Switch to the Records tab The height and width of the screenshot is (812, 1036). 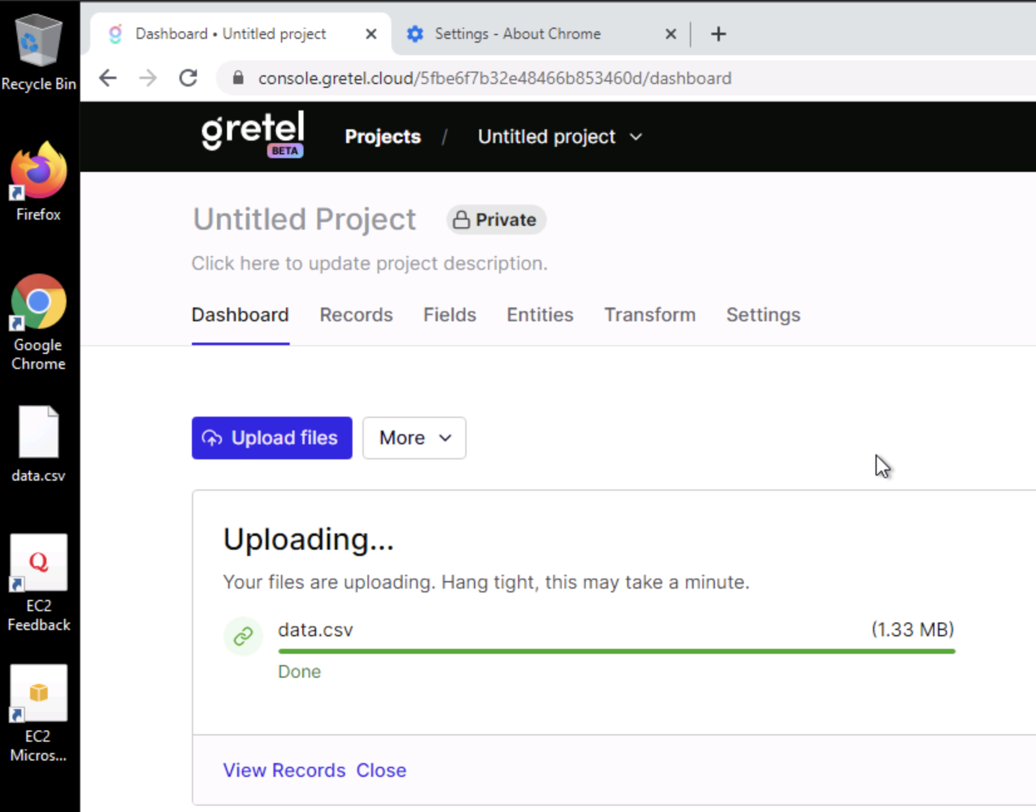click(356, 315)
